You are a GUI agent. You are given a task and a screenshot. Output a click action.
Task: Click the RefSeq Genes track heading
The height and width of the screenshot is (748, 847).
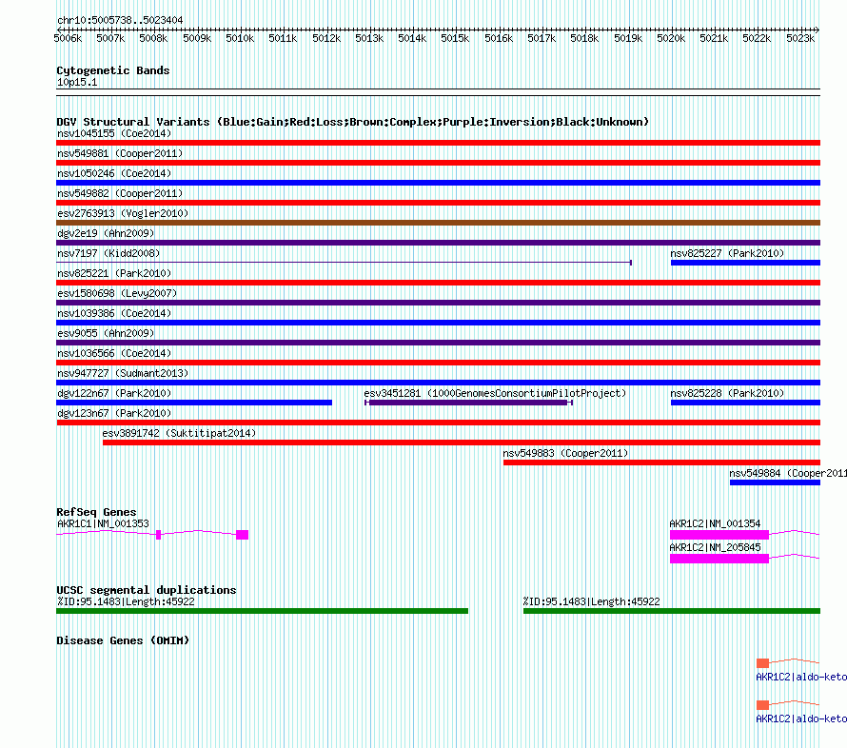tap(96, 512)
